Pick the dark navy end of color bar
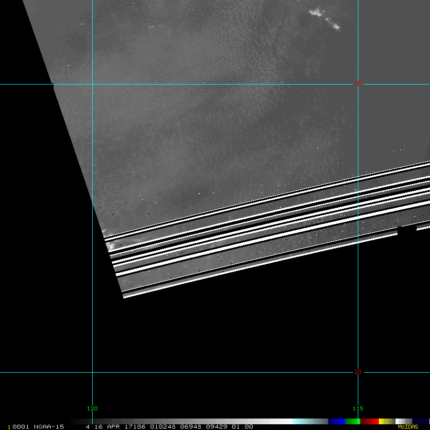 420,421
